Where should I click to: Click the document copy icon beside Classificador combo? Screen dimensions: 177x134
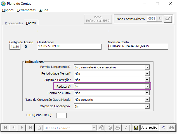(x=101, y=128)
